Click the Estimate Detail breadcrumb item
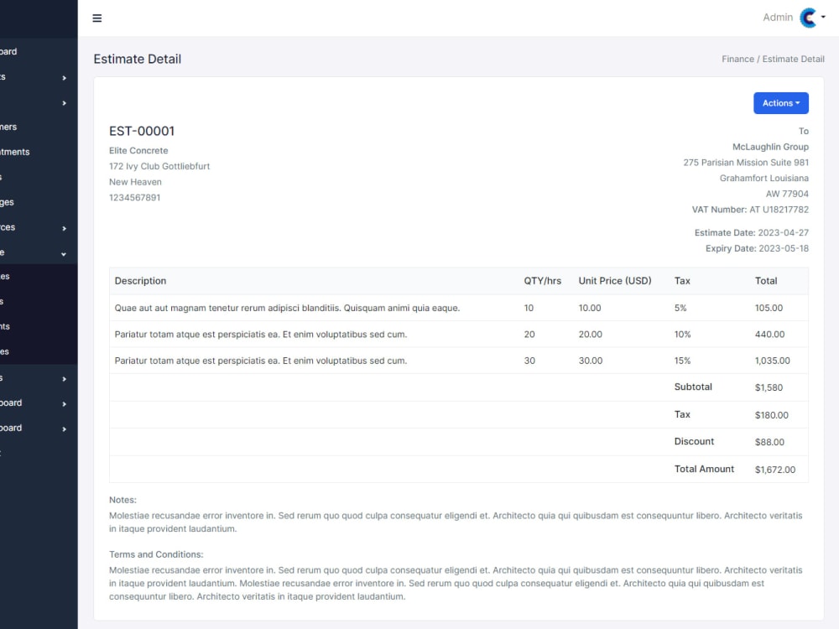 click(x=793, y=59)
